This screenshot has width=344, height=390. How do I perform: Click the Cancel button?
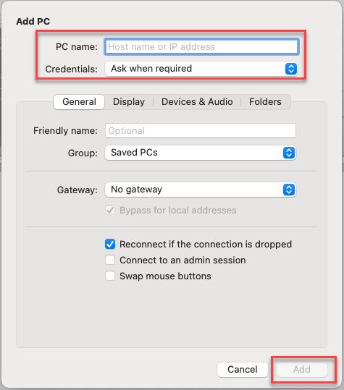point(242,369)
